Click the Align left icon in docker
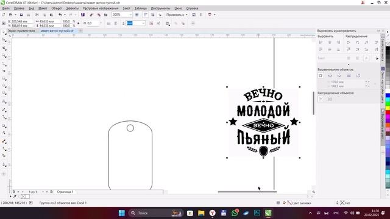Screen dimensions: 390x219 pos(321,43)
